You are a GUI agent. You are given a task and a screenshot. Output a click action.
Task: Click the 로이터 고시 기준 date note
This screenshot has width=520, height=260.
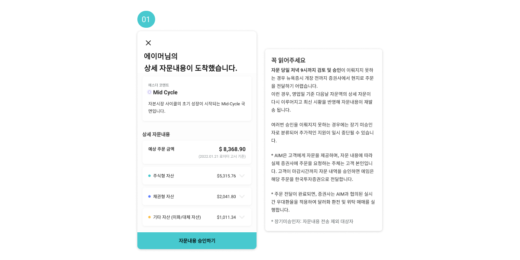pos(222,156)
